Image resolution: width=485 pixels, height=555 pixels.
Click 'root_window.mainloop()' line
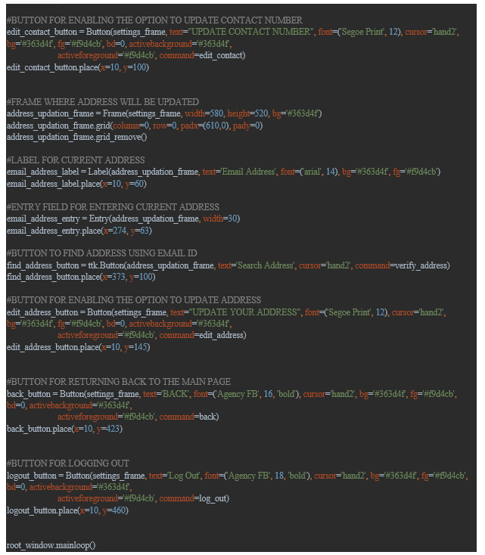pyautogui.click(x=51, y=545)
